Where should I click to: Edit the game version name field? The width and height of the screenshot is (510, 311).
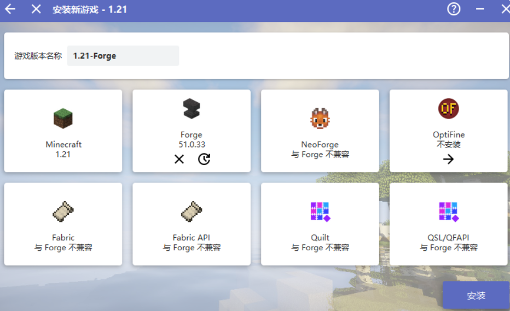pyautogui.click(x=123, y=56)
